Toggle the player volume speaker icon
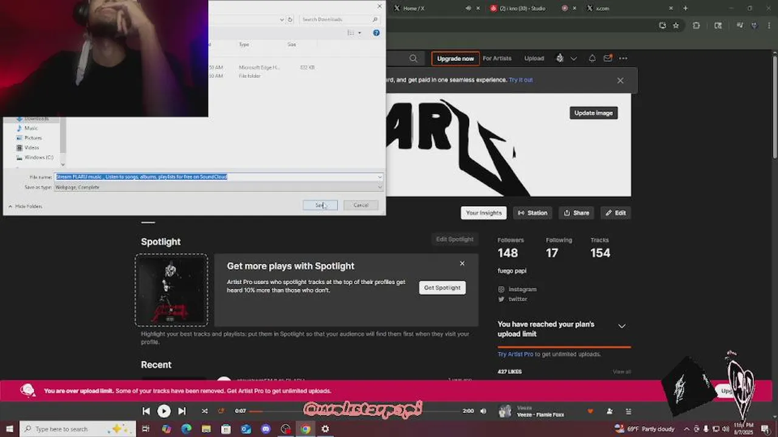This screenshot has height=437, width=778. 483,411
